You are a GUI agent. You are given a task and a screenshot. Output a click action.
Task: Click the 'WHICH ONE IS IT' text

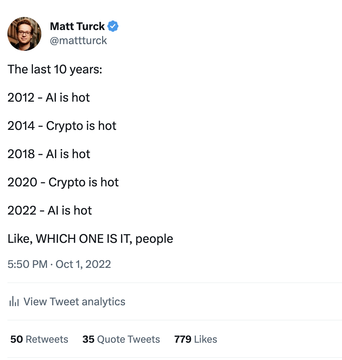point(83,239)
